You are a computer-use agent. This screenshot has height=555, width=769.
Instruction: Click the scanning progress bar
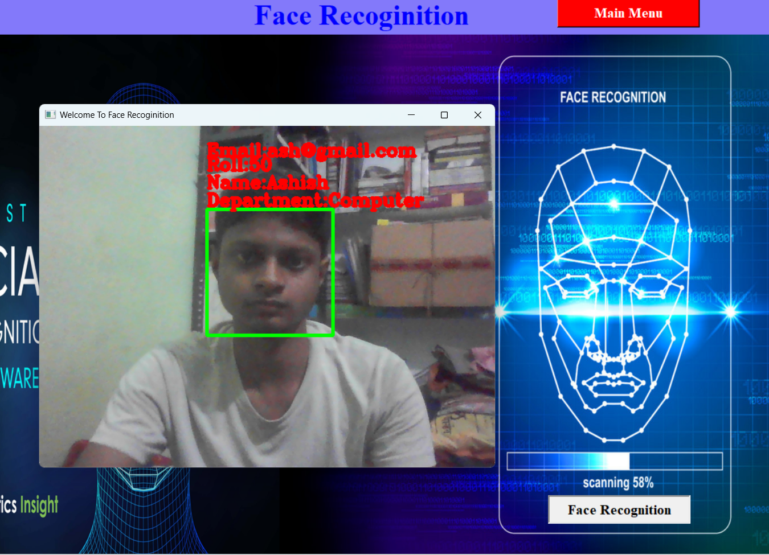[614, 461]
